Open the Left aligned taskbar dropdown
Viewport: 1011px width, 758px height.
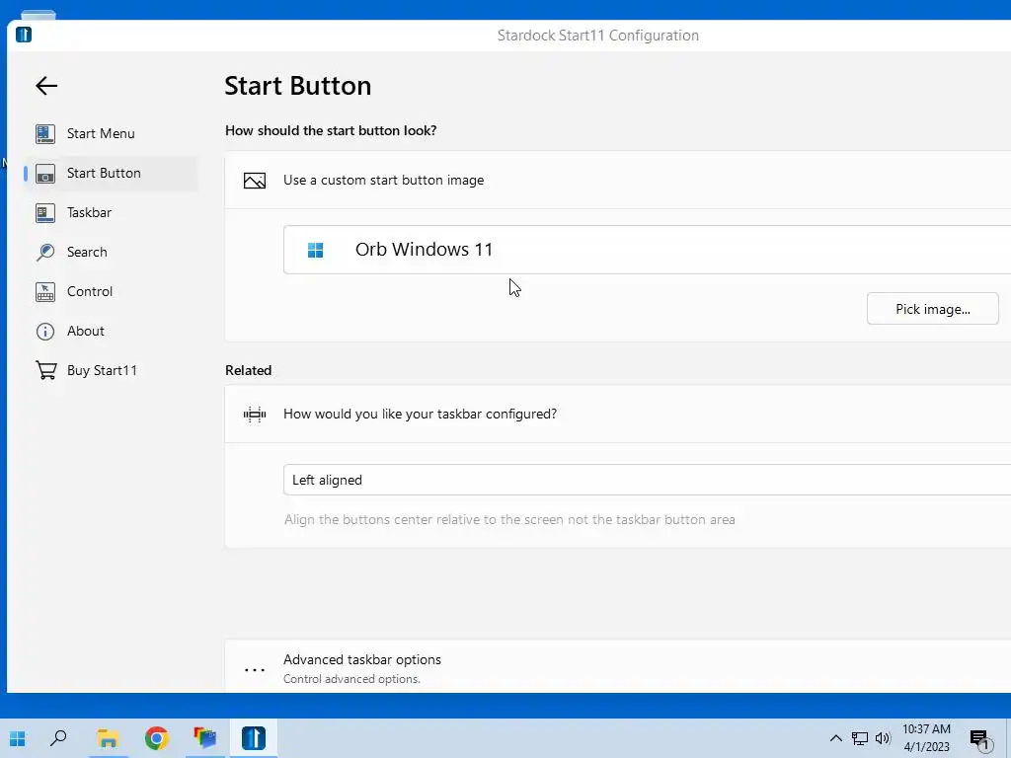648,480
